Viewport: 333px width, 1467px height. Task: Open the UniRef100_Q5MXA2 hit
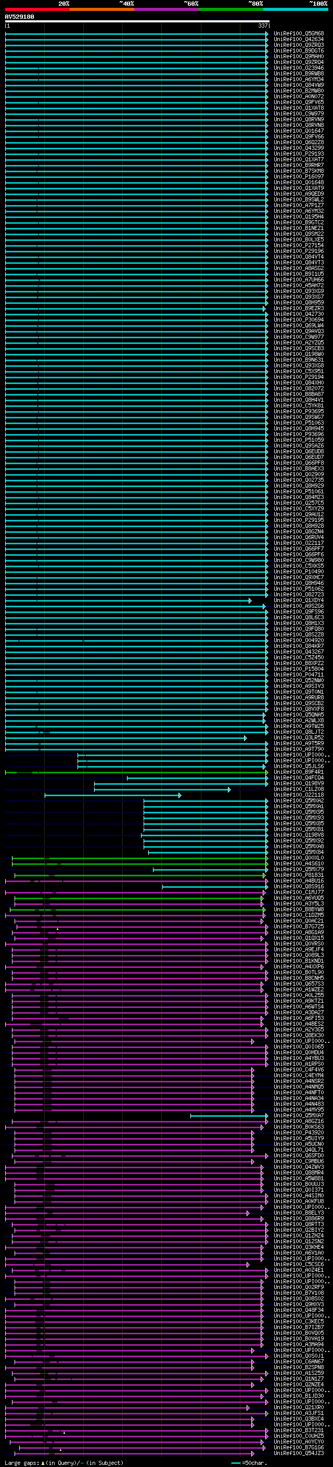click(298, 800)
